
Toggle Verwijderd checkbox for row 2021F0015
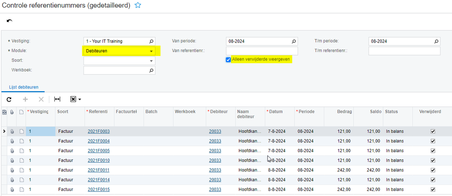click(433, 190)
